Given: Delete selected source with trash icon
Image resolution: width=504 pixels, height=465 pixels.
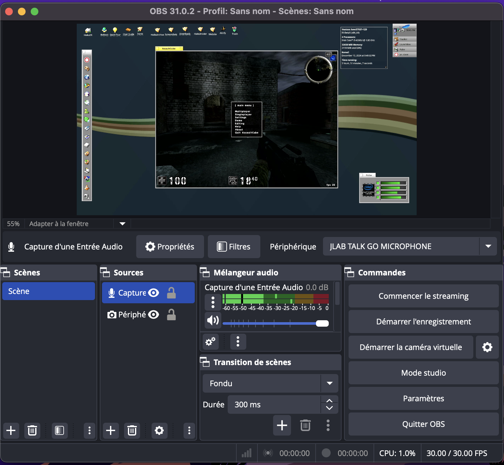Looking at the screenshot, I should [132, 430].
